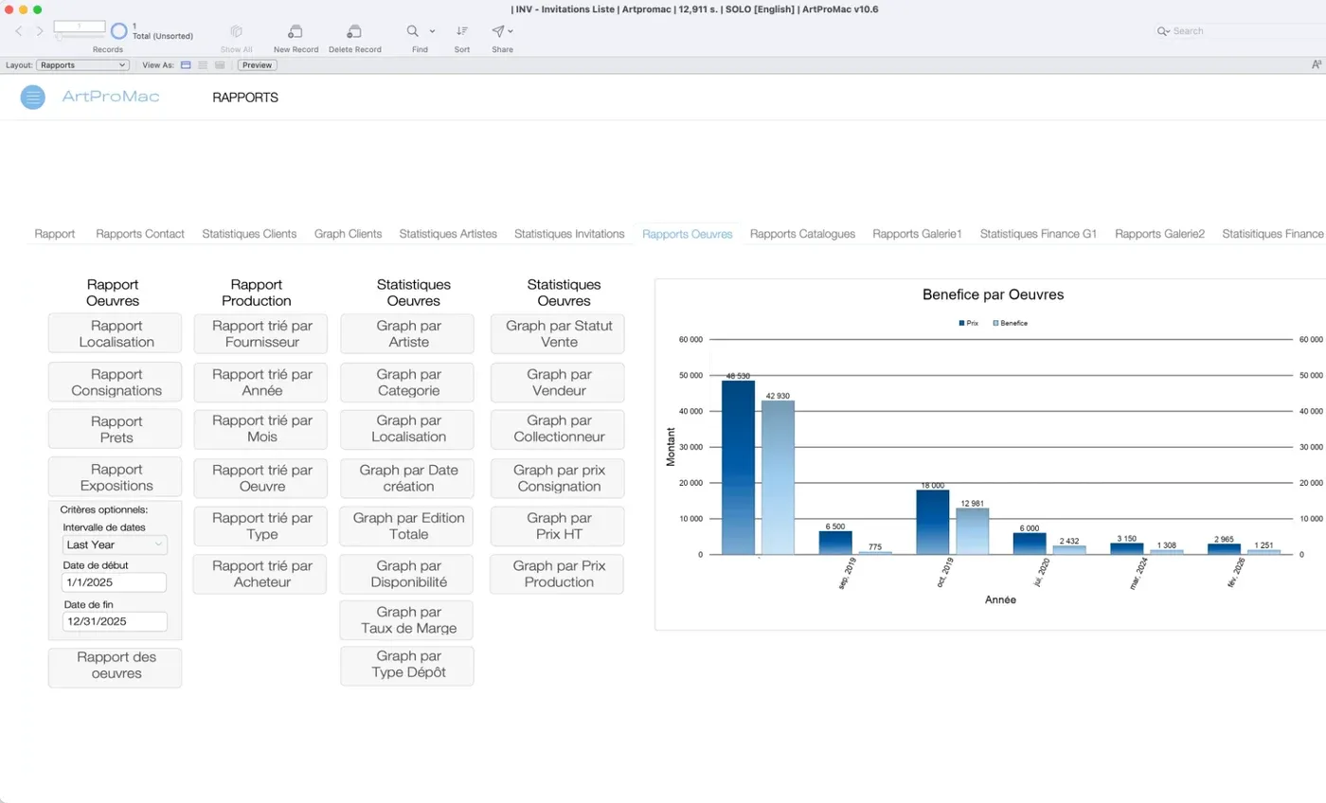Image resolution: width=1326 pixels, height=803 pixels.
Task: Click the Find magnifying glass icon
Action: (413, 31)
